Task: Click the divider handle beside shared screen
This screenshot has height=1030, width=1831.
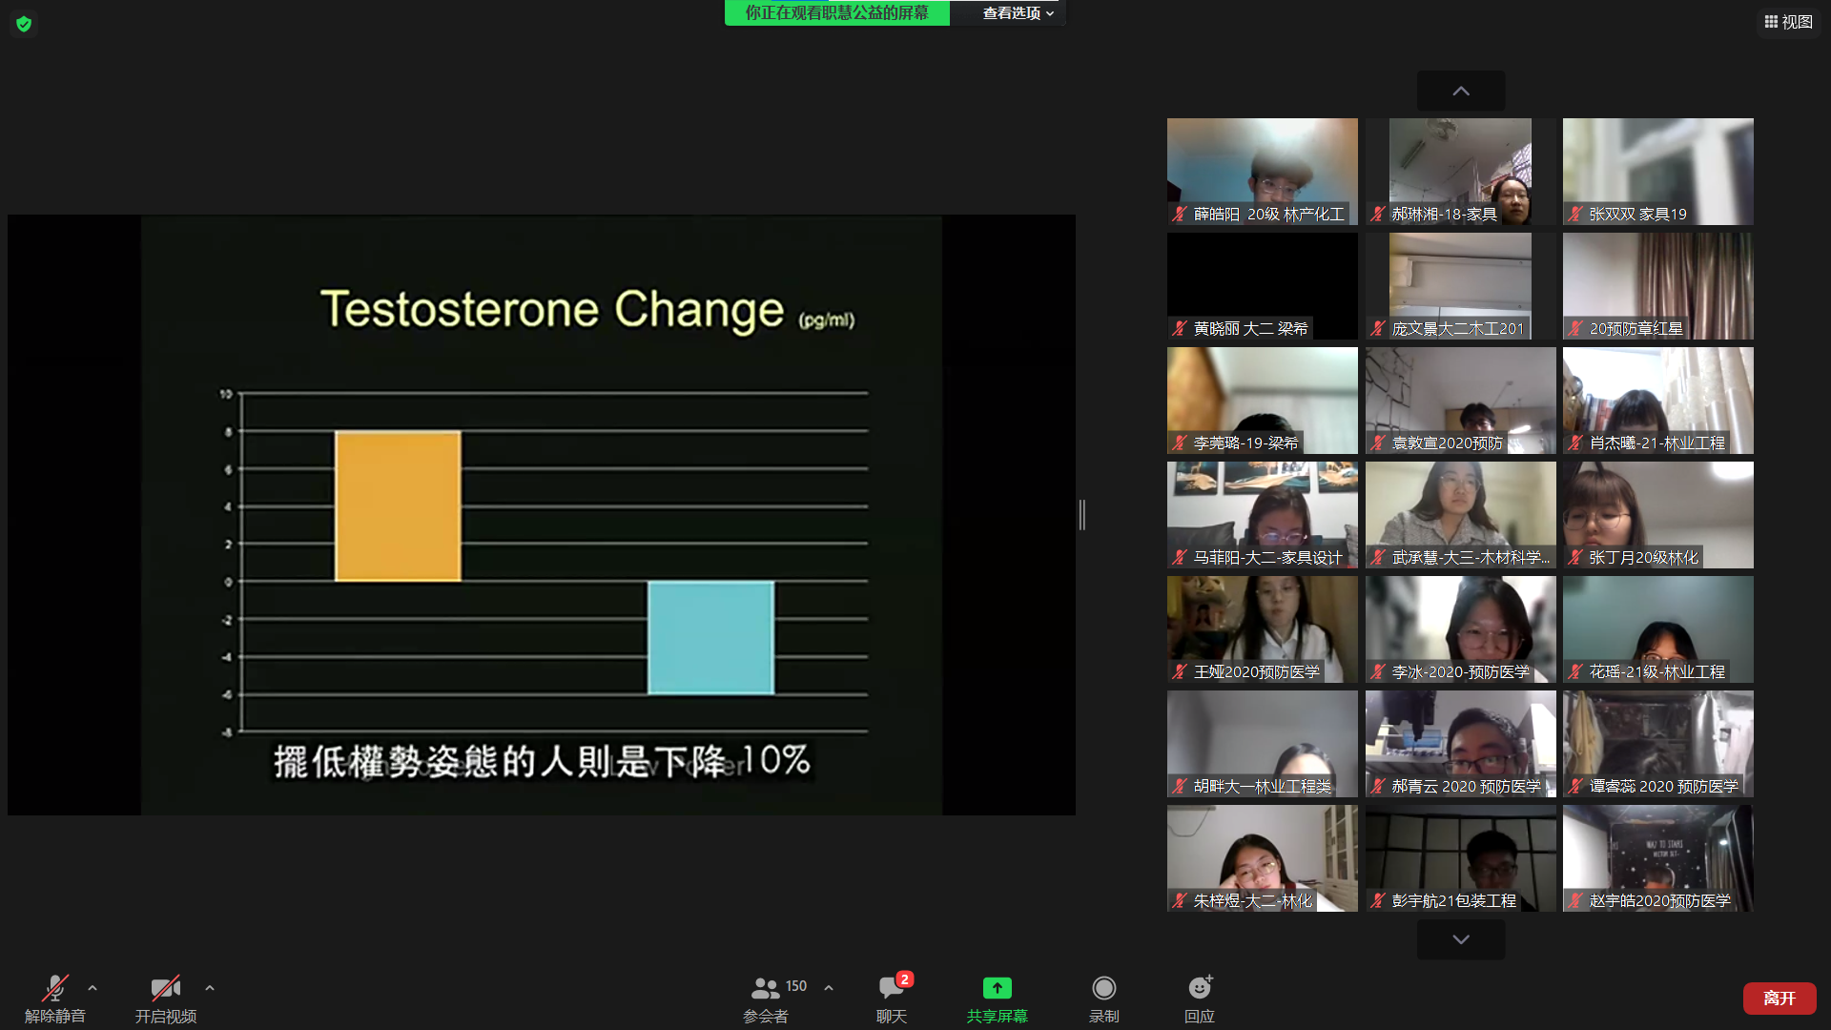Action: (x=1082, y=515)
